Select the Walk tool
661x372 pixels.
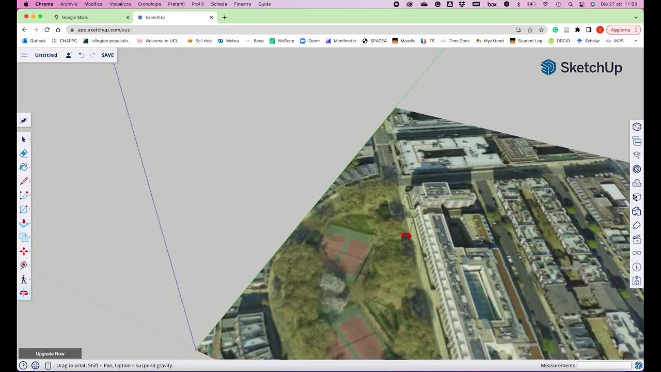tap(24, 279)
